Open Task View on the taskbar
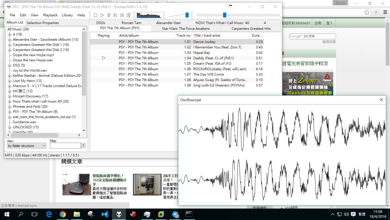Viewport: 390px width, 220px height. pyautogui.click(x=34, y=214)
